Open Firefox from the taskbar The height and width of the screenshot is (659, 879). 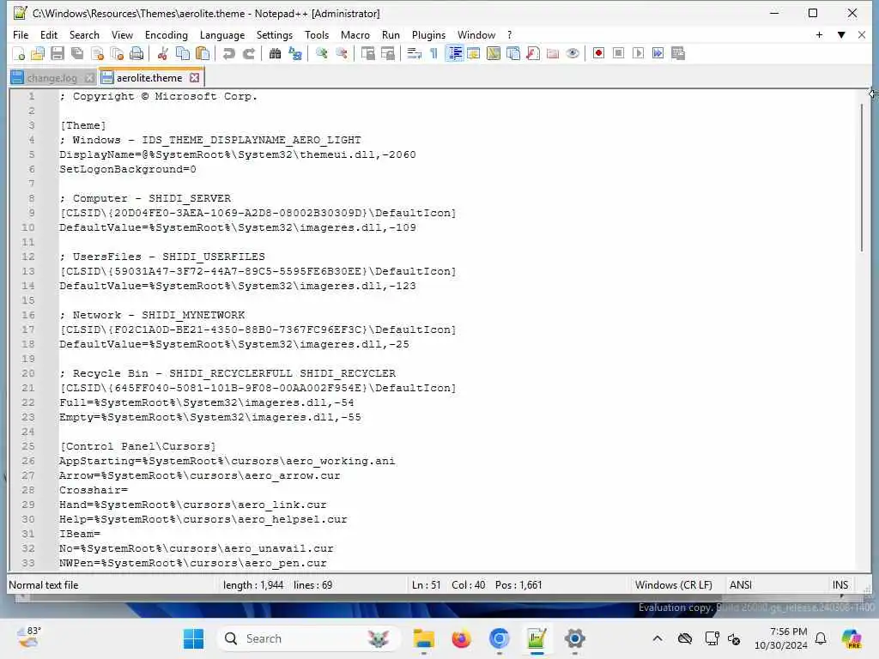[461, 638]
